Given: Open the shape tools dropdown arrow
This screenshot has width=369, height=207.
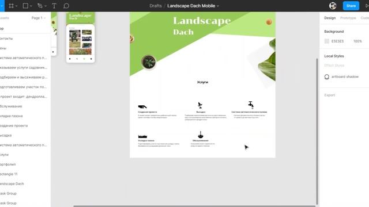Looking at the screenshot, I should tap(31, 6).
